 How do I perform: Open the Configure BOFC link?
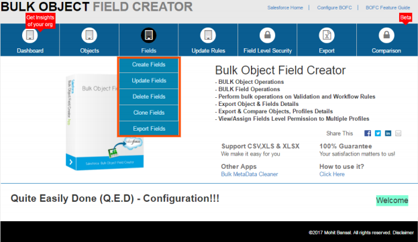click(x=334, y=8)
